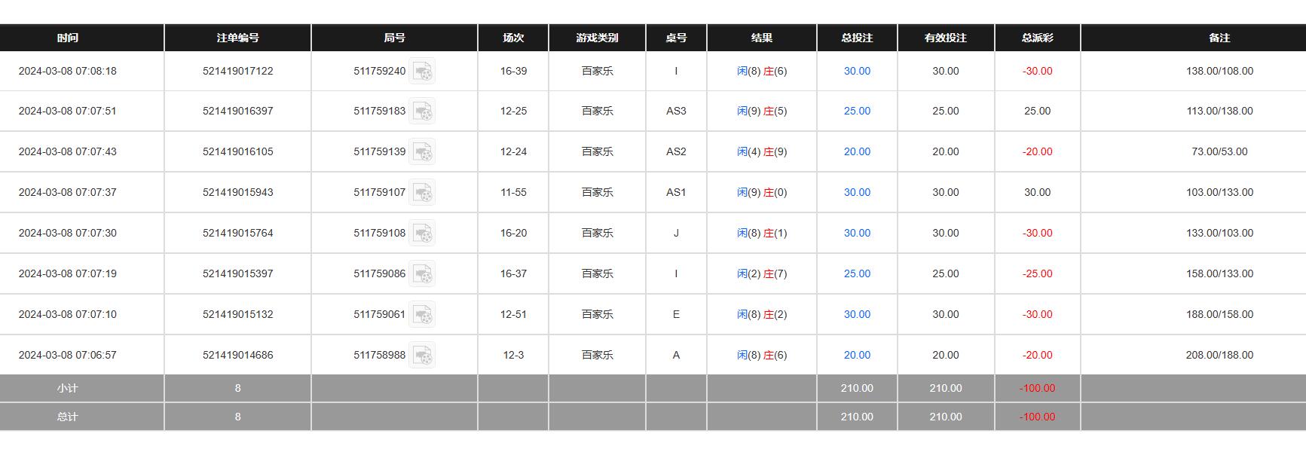Click the replay icon beside round 511759183

coord(422,111)
